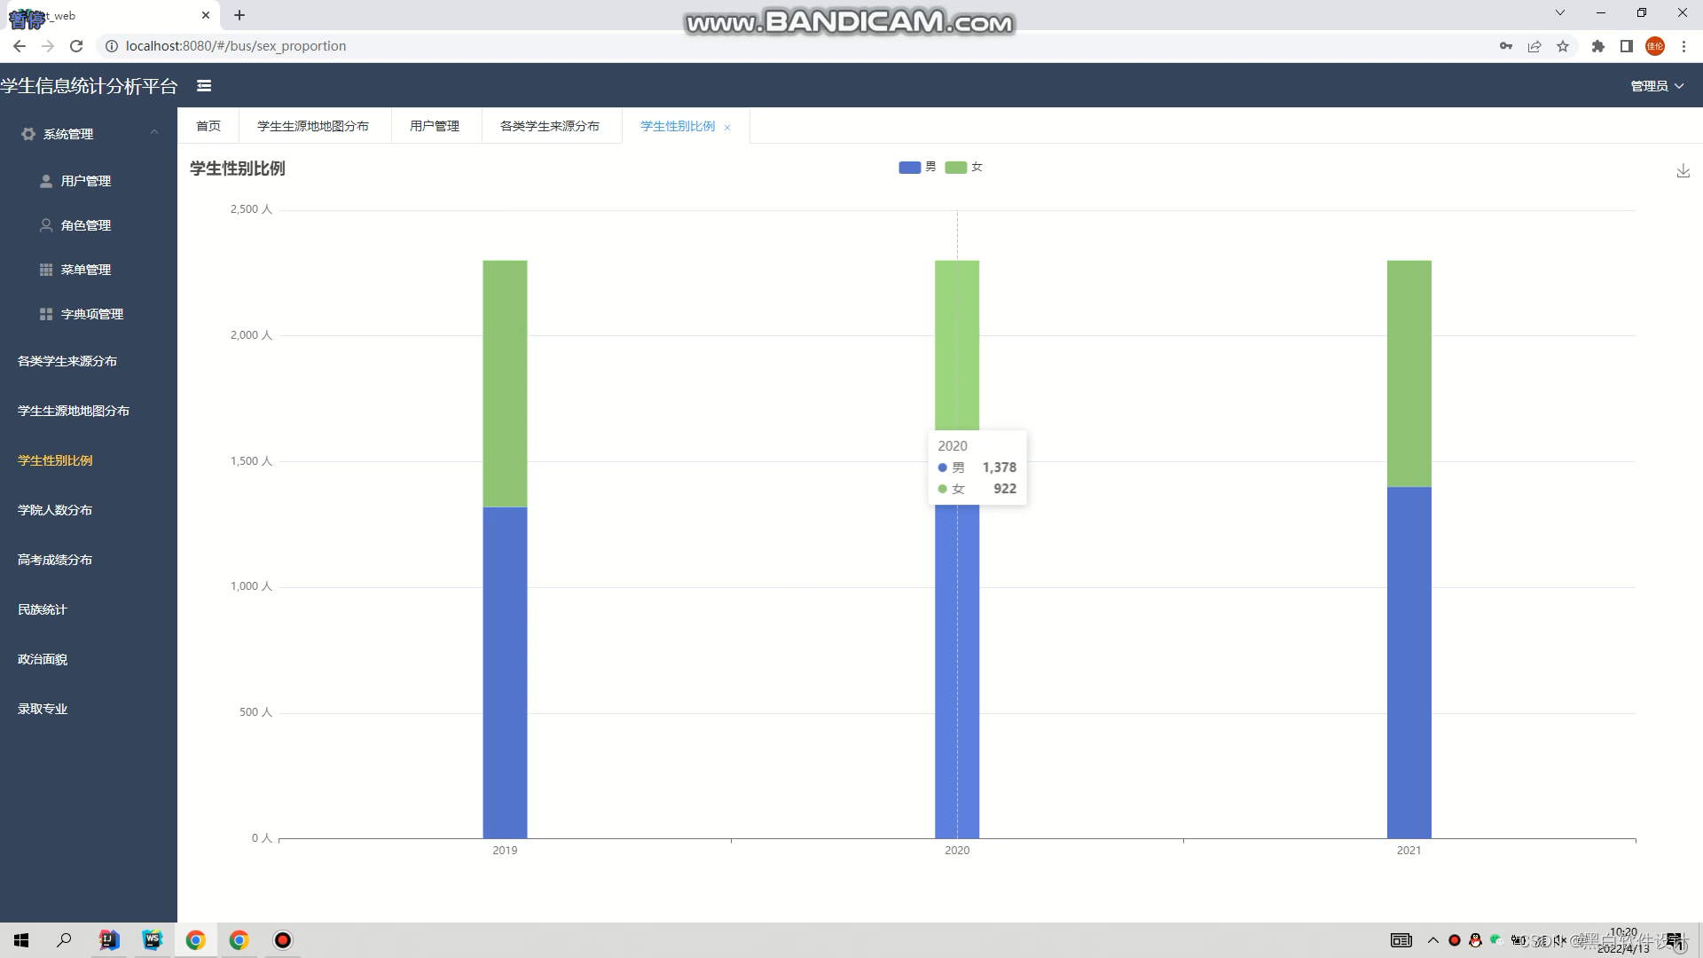
Task: Click the share page icon in the address bar
Action: [x=1534, y=46]
